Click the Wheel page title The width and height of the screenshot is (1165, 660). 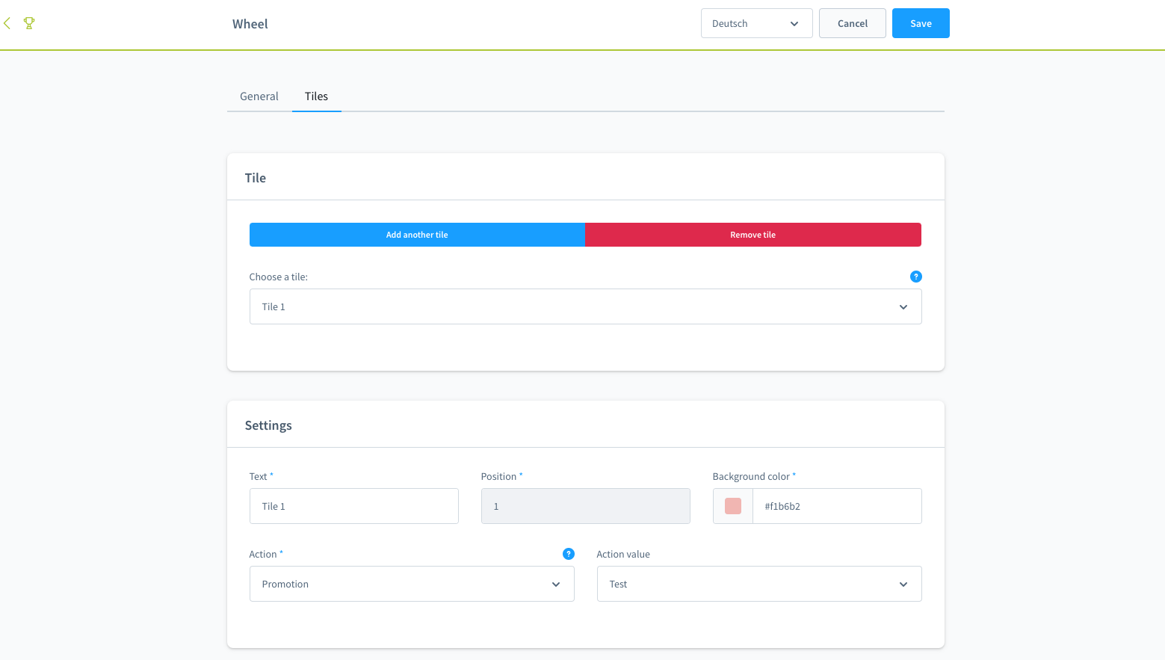tap(250, 24)
